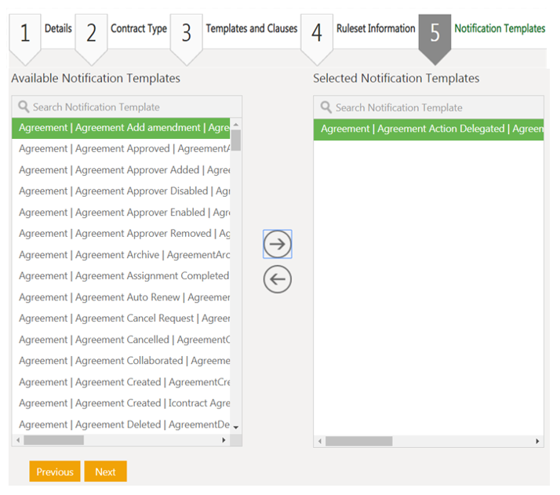Select step 5 Notification Templates
Viewport: 560px width, 495px height.
(435, 33)
